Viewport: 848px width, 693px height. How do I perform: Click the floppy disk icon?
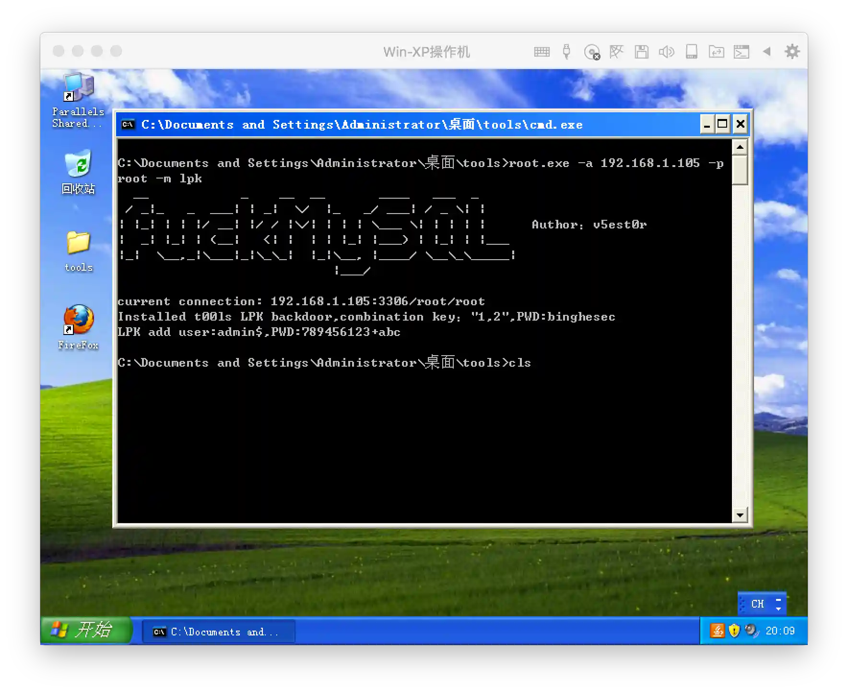[x=641, y=52]
